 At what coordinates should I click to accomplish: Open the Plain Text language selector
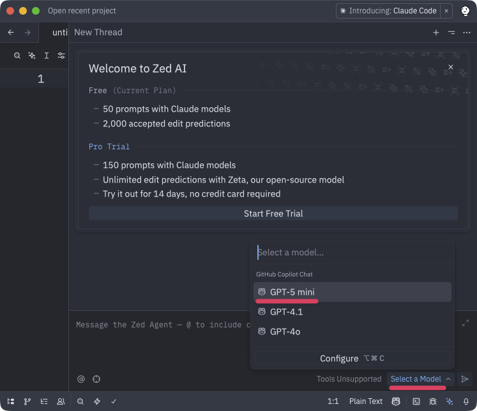click(x=366, y=401)
